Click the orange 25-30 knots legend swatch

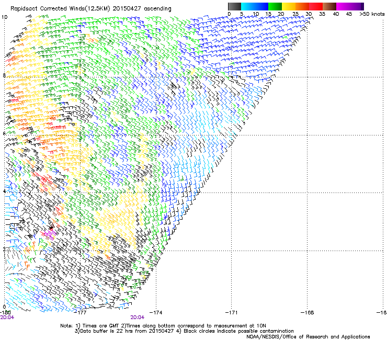(302, 6)
